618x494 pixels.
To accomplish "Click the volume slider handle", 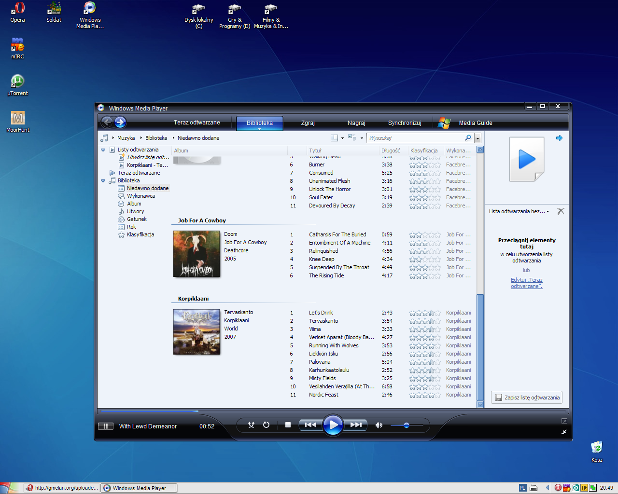I will click(407, 425).
